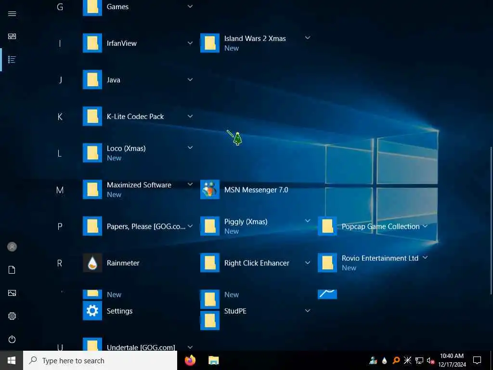Open the network tray icon

[419, 360]
